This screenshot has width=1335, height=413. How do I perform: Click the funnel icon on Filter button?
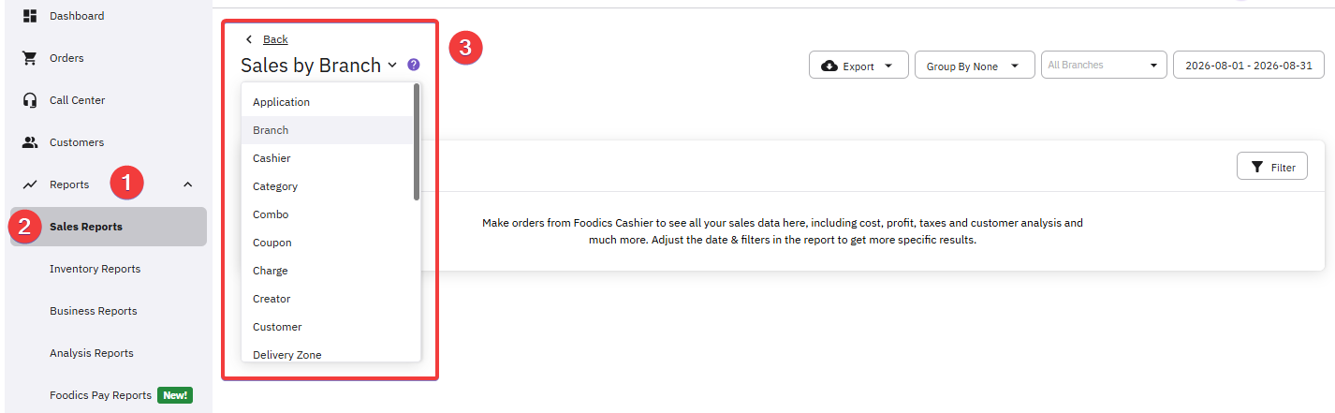[1257, 167]
